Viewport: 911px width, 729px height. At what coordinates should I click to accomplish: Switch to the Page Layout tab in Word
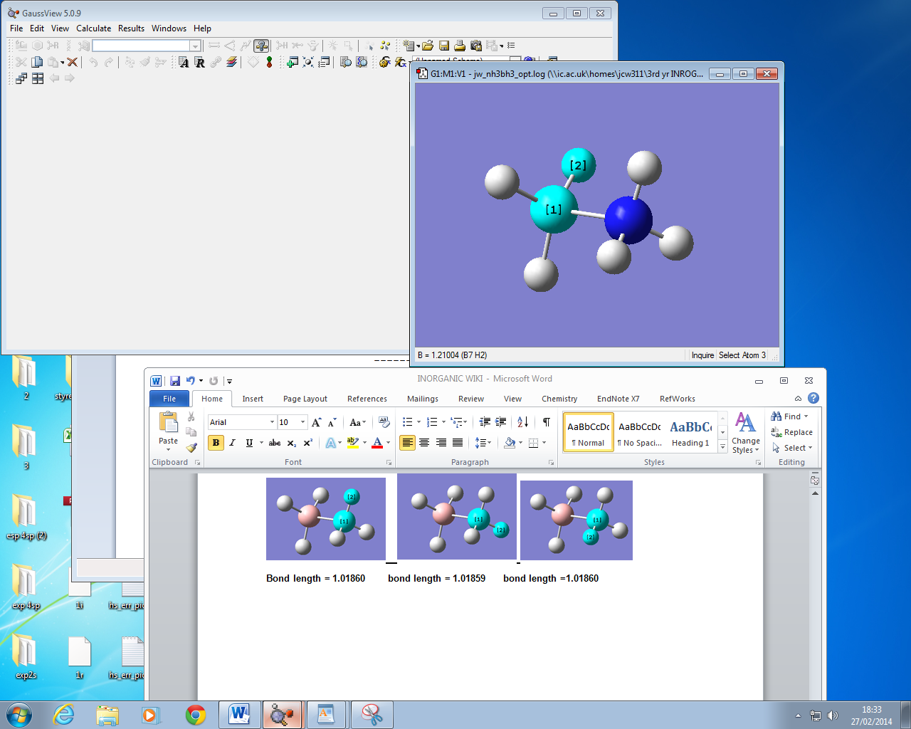point(305,399)
